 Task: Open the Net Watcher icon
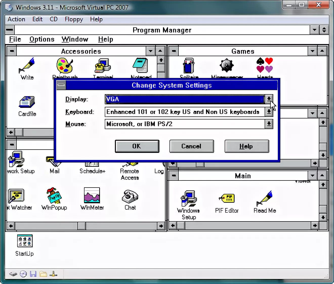[x=16, y=196]
